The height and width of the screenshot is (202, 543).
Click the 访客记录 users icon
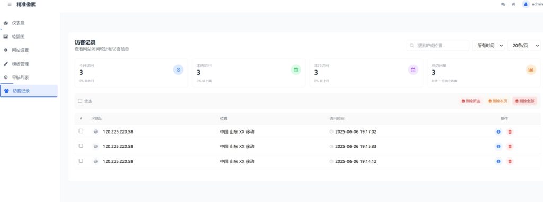click(x=6, y=91)
